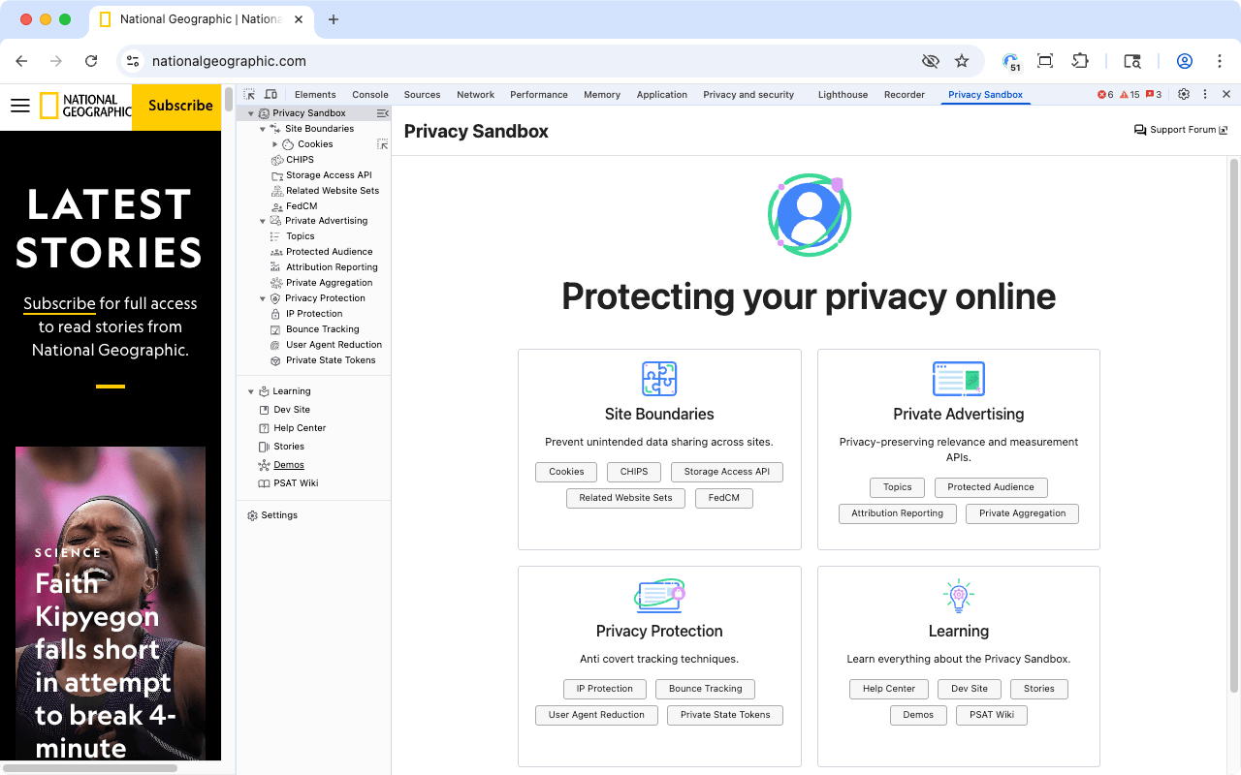Expand the Cookies tree item
This screenshot has height=775, width=1241.
[275, 143]
